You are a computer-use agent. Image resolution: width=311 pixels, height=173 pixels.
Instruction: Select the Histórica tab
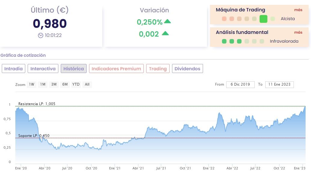tap(74, 69)
